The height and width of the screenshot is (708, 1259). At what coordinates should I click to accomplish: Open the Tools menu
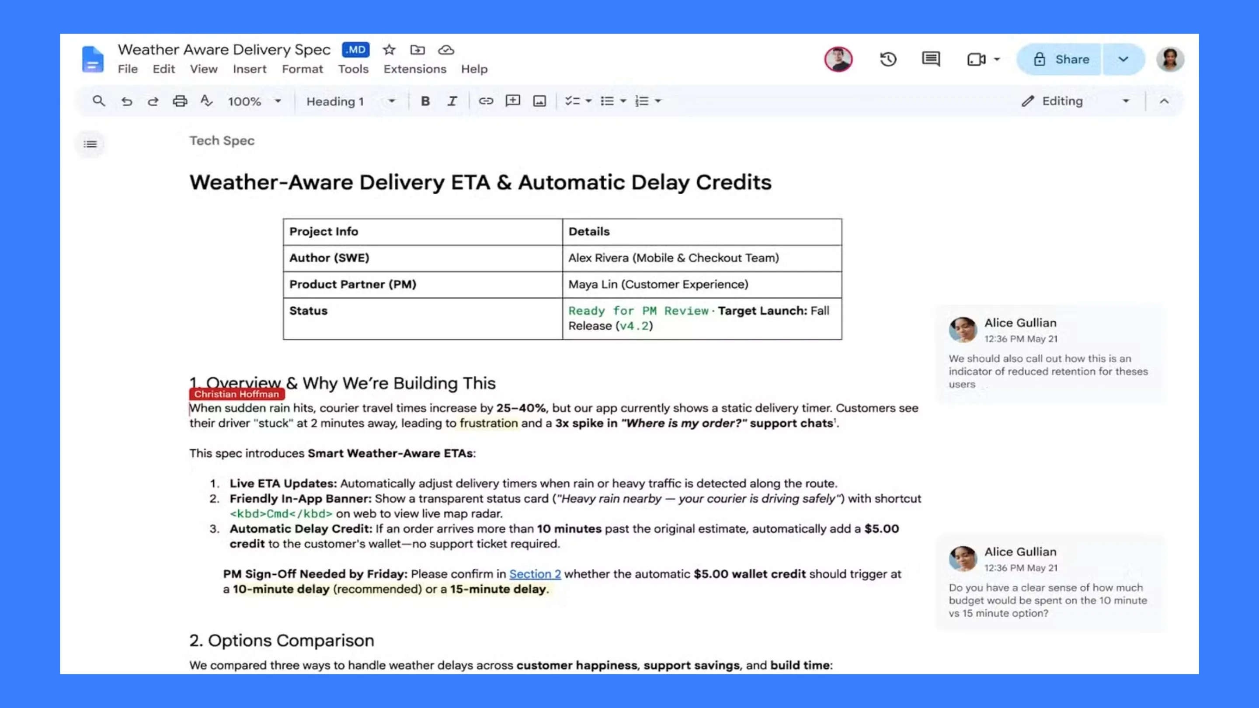[353, 69]
